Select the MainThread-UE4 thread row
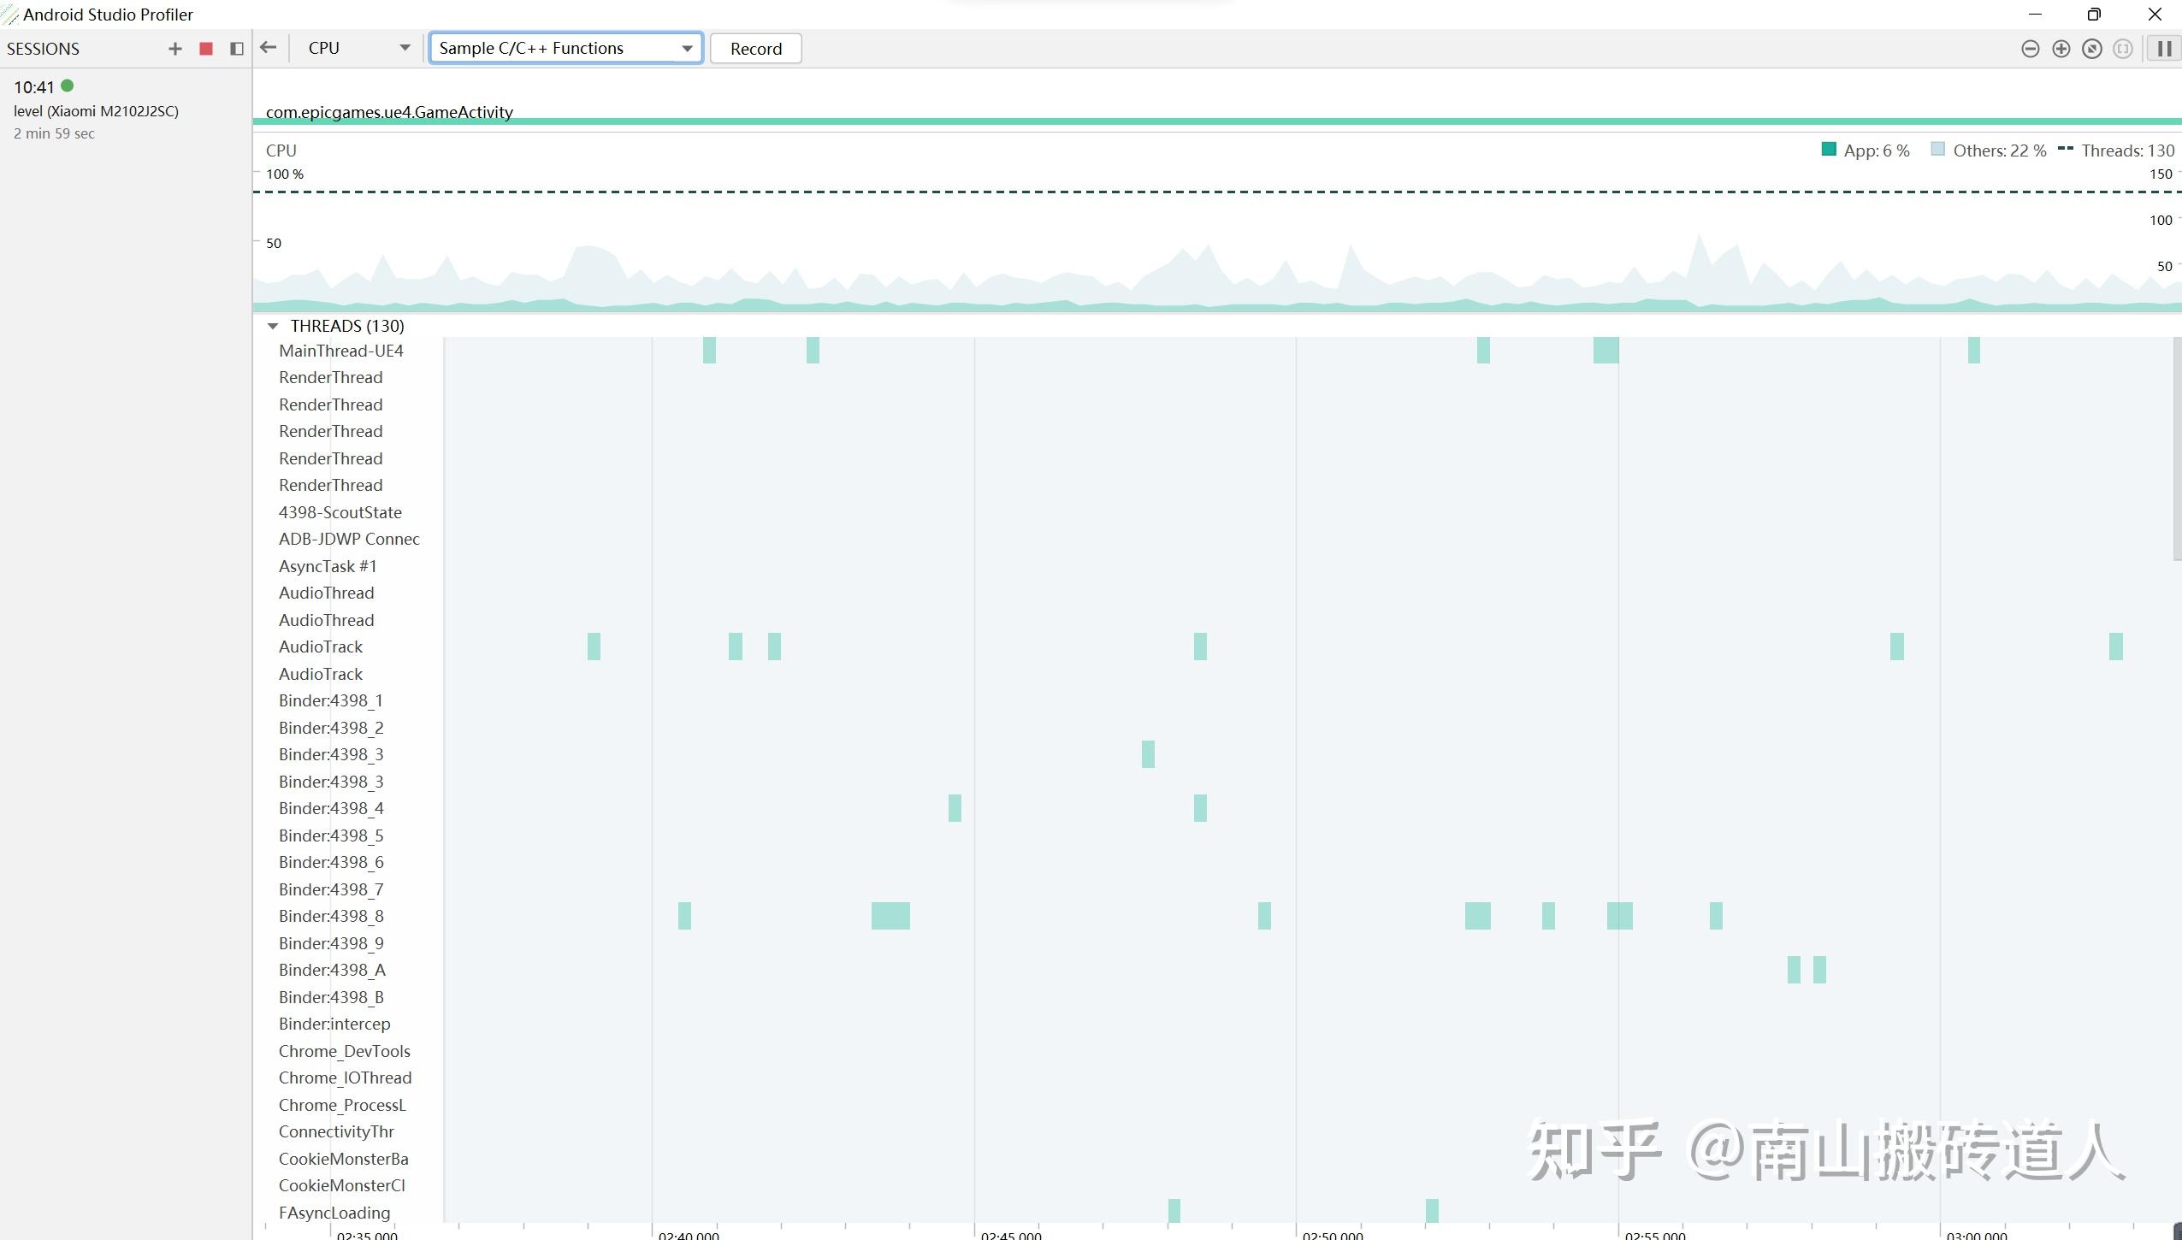The image size is (2182, 1240). tap(340, 350)
